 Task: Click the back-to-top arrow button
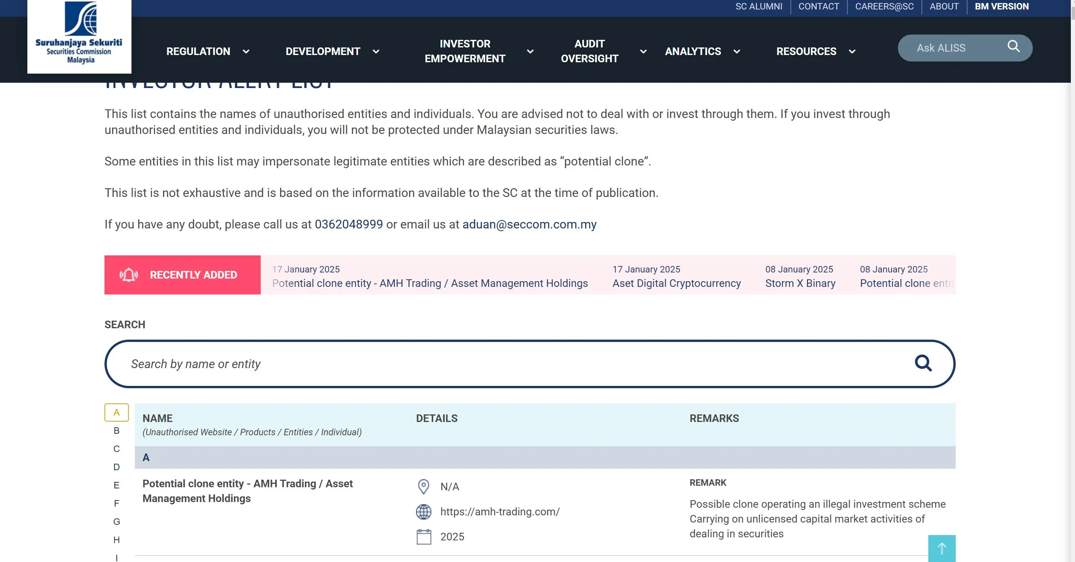(x=942, y=548)
